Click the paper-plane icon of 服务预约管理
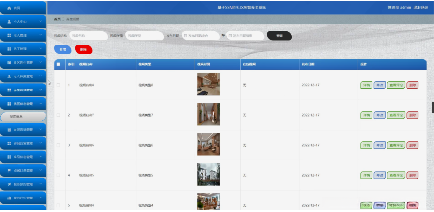This screenshot has height=212, width=434. (x=9, y=184)
